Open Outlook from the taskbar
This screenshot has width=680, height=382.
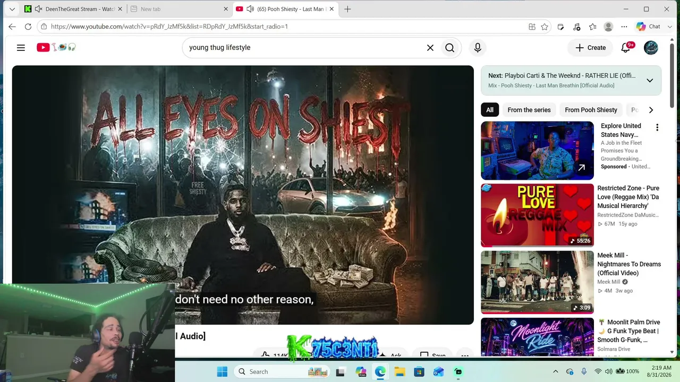click(438, 371)
